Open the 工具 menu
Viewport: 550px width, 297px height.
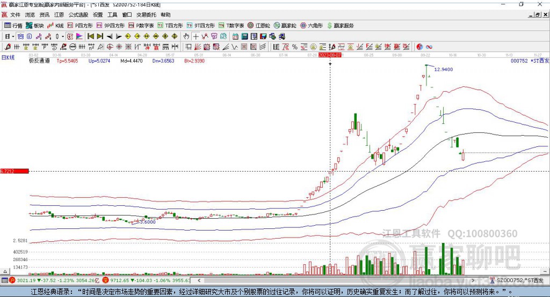pyautogui.click(x=112, y=14)
